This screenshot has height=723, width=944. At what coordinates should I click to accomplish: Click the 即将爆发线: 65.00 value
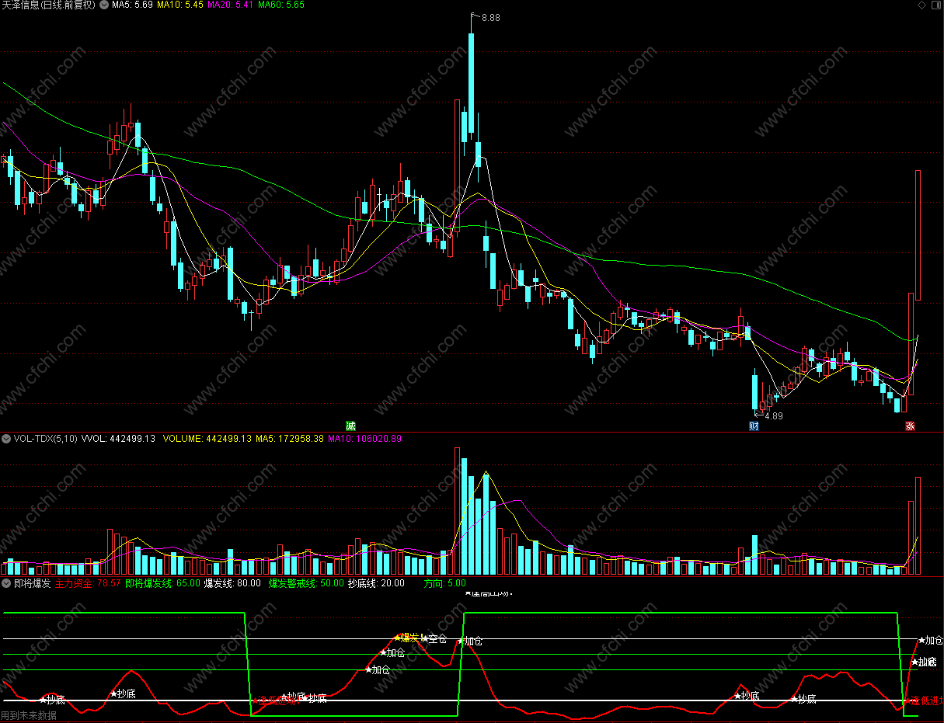point(162,583)
